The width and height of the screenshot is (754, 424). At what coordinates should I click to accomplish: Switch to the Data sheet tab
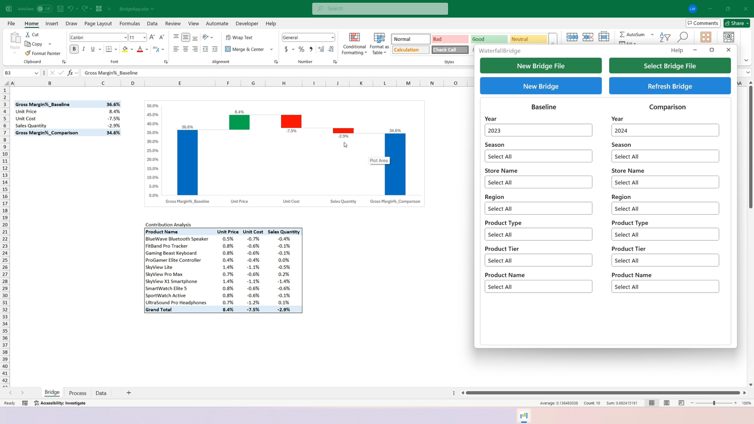pyautogui.click(x=101, y=393)
